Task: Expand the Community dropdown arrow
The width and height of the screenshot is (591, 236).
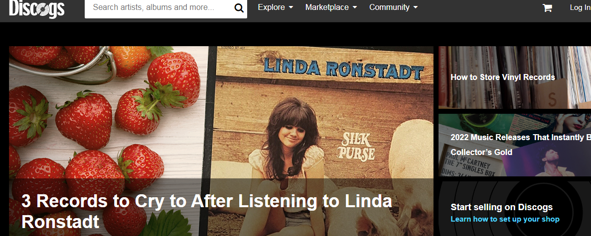Action: (x=416, y=7)
